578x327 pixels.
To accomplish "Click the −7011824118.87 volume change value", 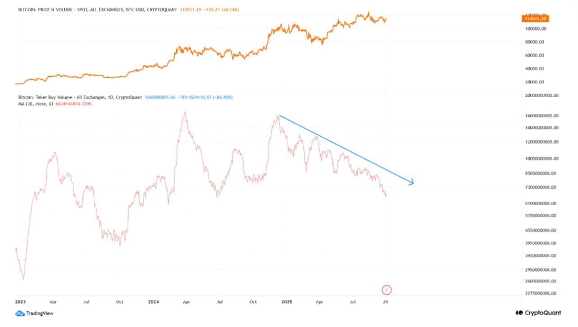I will [197, 97].
